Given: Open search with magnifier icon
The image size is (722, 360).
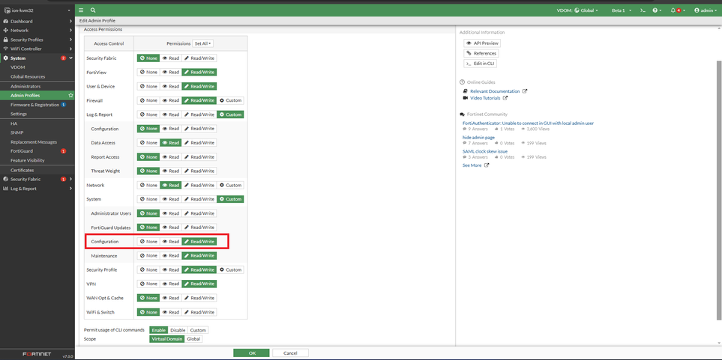Looking at the screenshot, I should [x=93, y=10].
